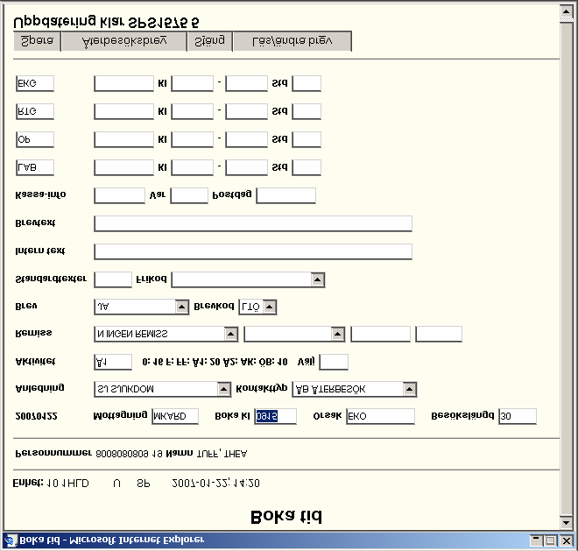The height and width of the screenshot is (551, 578).
Task: Click the Enhet: 10 1HLD text
Action: 51,484
